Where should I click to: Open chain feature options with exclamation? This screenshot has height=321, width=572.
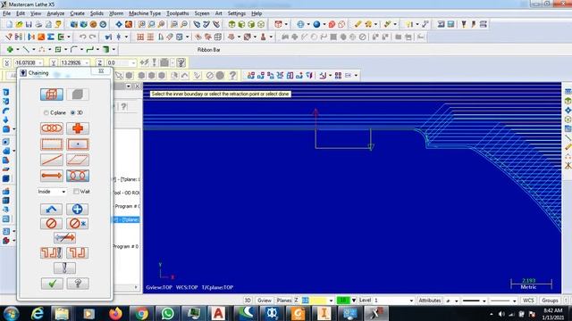[52, 252]
